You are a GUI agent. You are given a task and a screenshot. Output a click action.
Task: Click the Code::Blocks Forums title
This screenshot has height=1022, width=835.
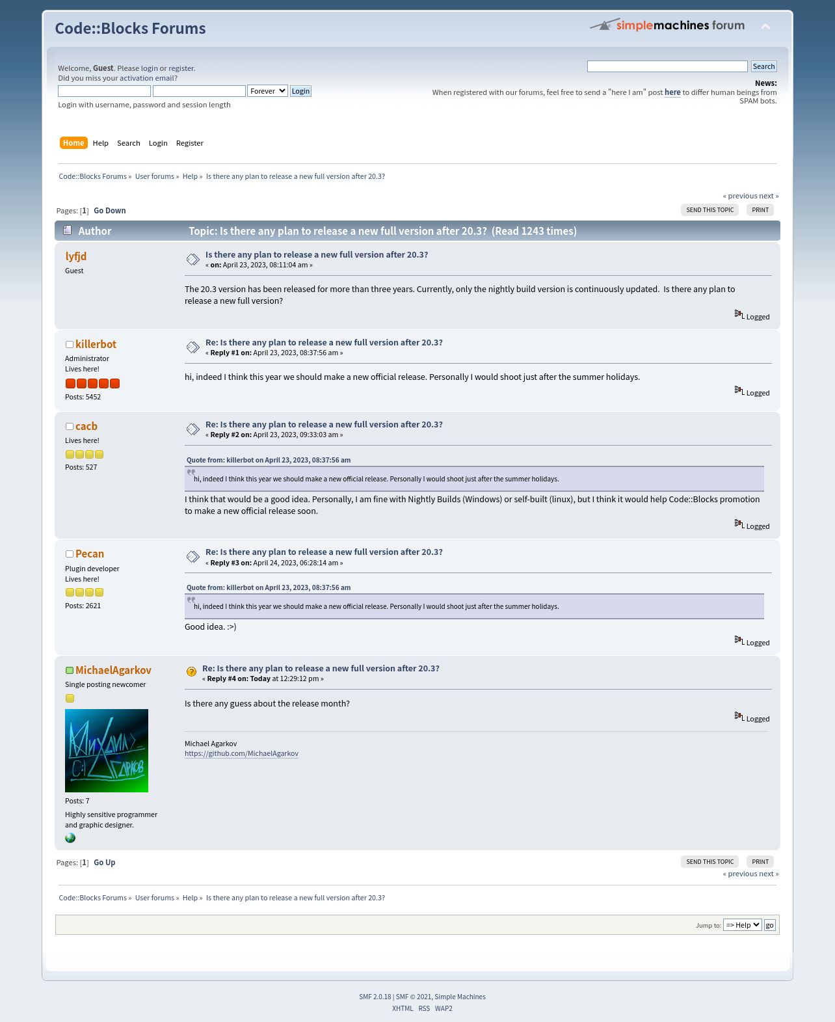pyautogui.click(x=130, y=28)
